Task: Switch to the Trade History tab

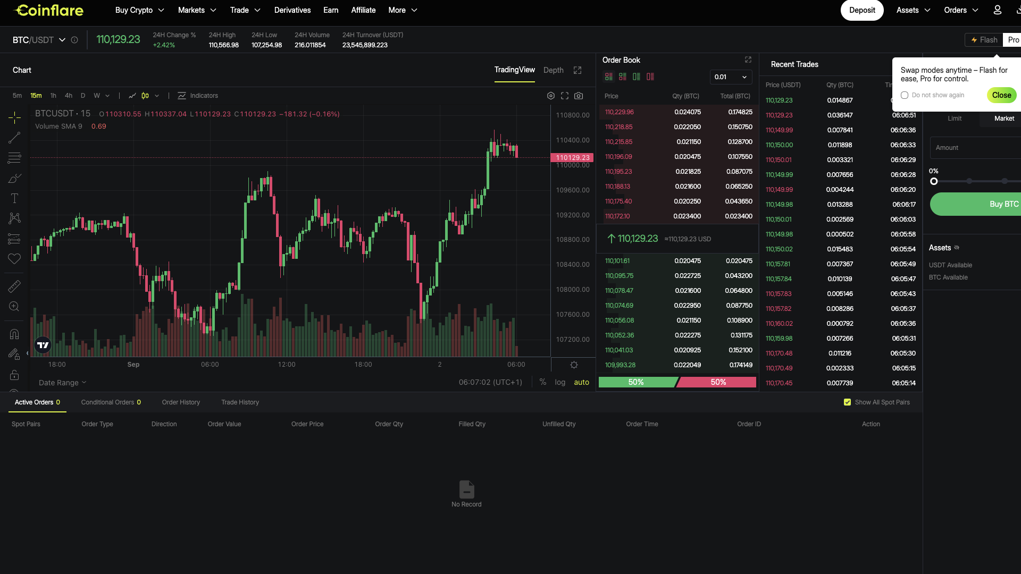Action: pyautogui.click(x=240, y=402)
